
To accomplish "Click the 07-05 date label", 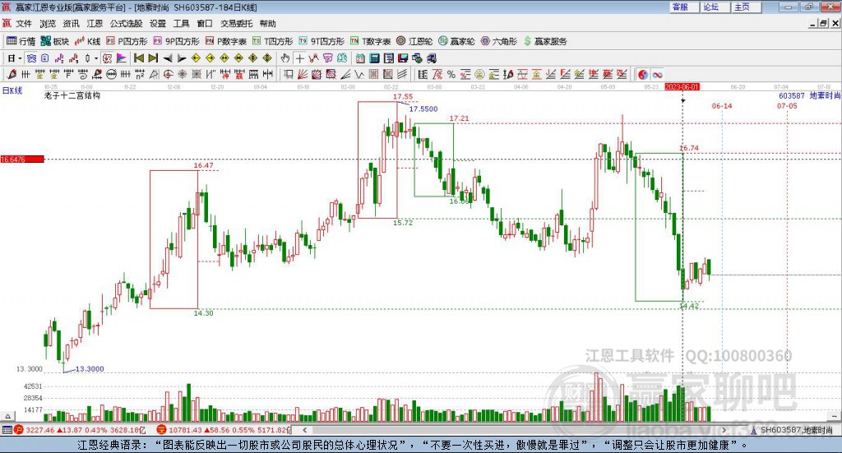I will pos(787,106).
